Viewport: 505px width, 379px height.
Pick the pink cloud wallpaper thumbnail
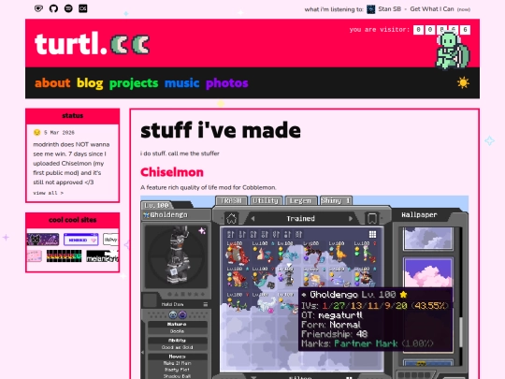pyautogui.click(x=427, y=272)
